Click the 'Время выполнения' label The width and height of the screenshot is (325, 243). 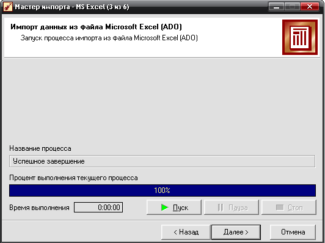(x=39, y=208)
